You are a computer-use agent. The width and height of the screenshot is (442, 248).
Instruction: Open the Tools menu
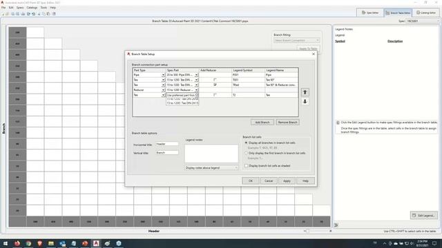[44, 8]
